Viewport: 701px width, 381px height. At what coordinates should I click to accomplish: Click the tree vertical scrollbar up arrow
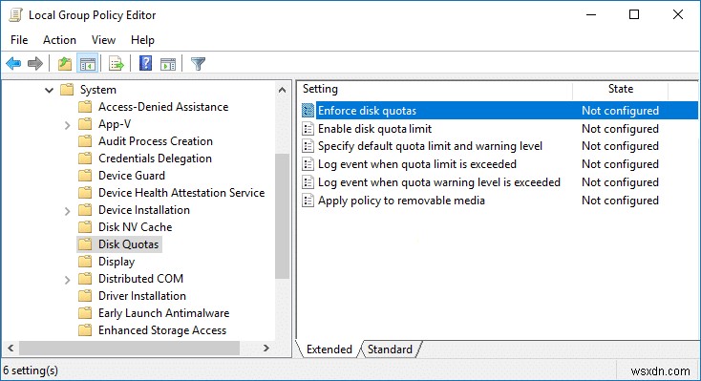click(x=282, y=90)
